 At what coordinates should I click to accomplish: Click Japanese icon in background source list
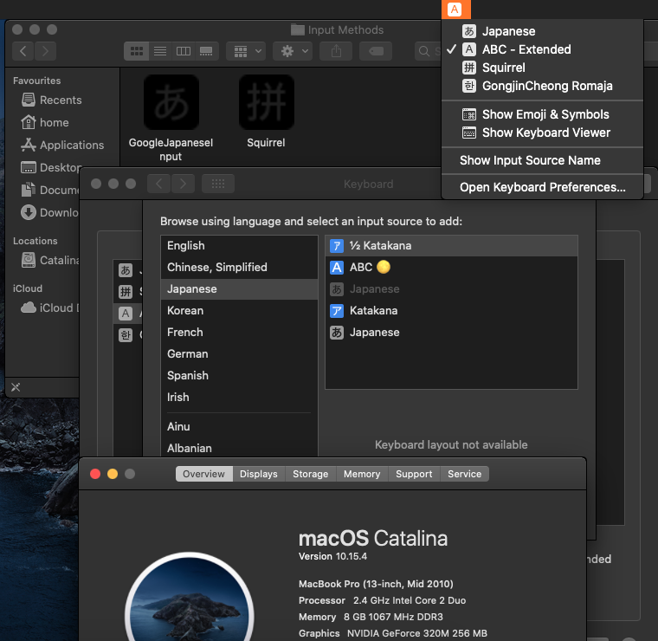pos(126,270)
